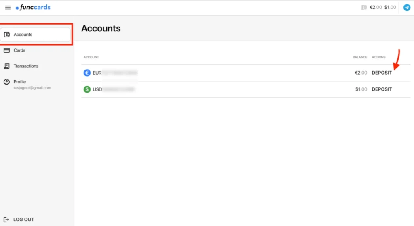Image resolution: width=414 pixels, height=226 pixels.
Task: Open the Telegram icon in the header
Action: [x=407, y=8]
